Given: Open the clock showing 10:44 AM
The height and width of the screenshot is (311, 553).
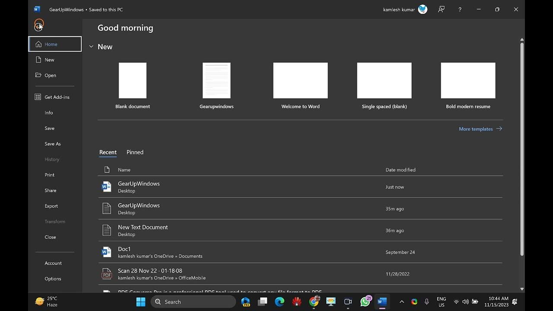Looking at the screenshot, I should point(496,301).
